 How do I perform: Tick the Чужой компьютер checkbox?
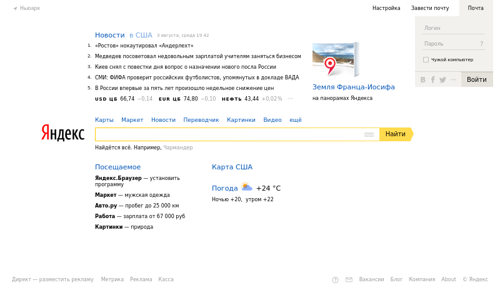[426, 59]
